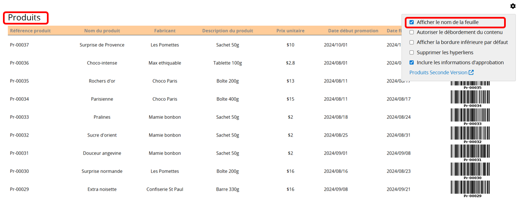Click the 'Date début promotion' column header
The height and width of the screenshot is (205, 521).
tap(353, 31)
